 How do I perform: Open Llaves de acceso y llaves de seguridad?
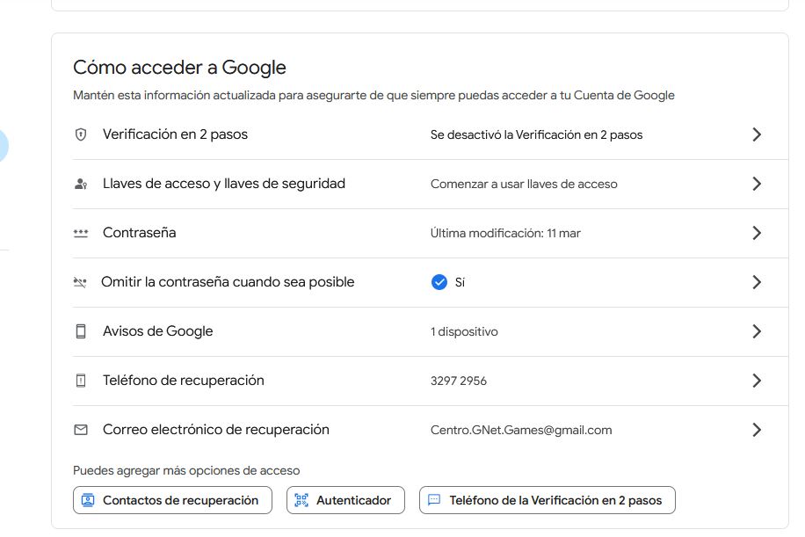pos(223,184)
